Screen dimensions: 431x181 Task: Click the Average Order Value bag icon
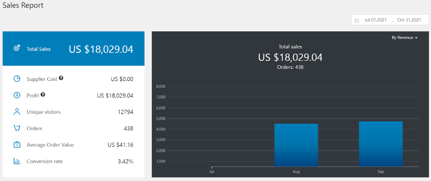pyautogui.click(x=17, y=145)
